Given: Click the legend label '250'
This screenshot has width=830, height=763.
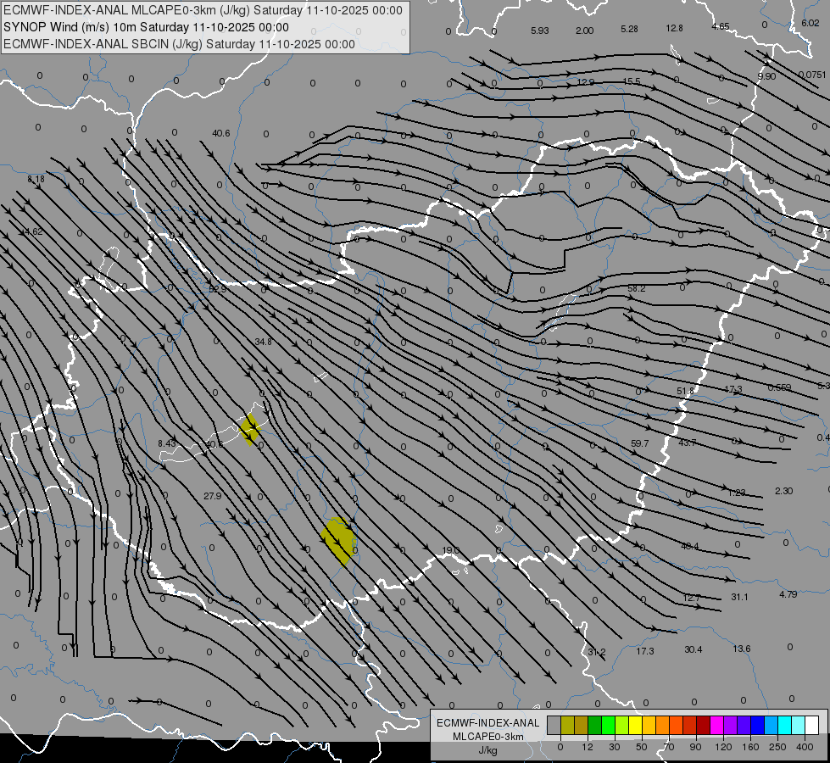Looking at the screenshot, I should point(777,747).
